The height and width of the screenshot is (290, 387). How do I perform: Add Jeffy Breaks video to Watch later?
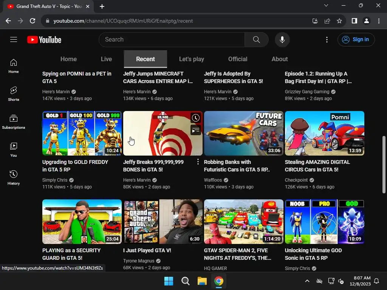pos(196,118)
